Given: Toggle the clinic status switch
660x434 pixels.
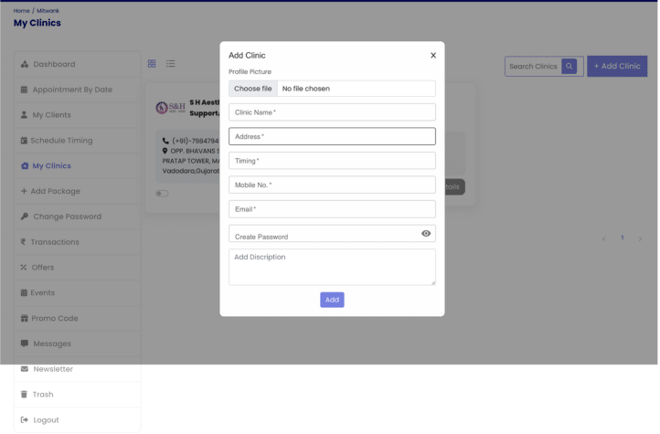Looking at the screenshot, I should tap(162, 194).
